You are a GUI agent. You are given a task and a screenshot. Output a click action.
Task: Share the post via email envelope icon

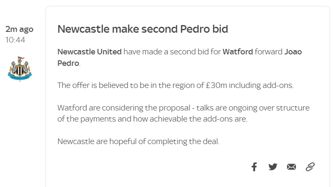[291, 167]
